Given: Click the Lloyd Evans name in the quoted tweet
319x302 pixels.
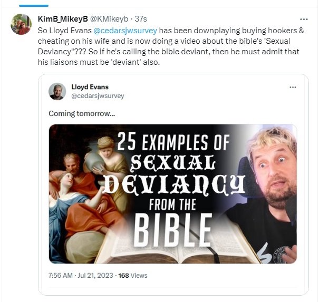Looking at the screenshot, I should [90, 87].
